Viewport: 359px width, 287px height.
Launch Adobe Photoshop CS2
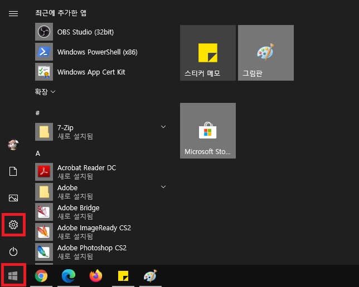pyautogui.click(x=101, y=252)
